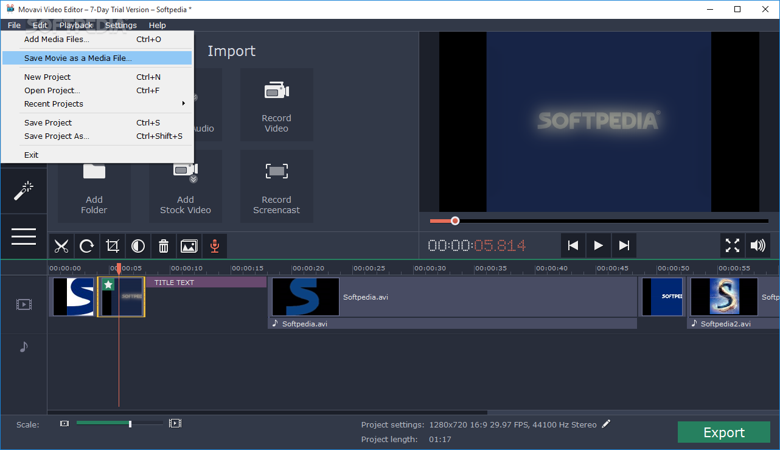This screenshot has height=450, width=780.
Task: Select the Softpedia.avi audio track
Action: coord(453,324)
